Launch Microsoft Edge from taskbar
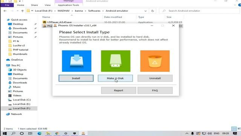 coord(40,133)
